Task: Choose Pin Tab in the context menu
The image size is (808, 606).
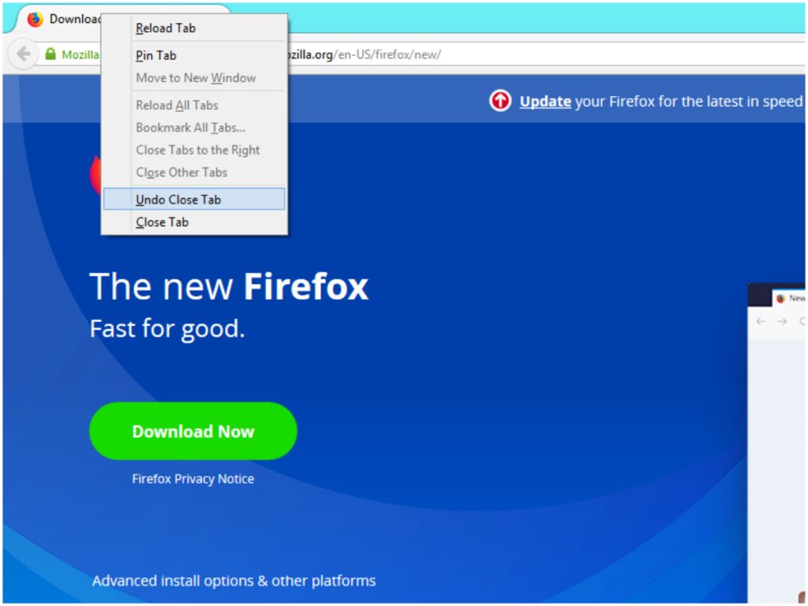Action: (x=194, y=55)
